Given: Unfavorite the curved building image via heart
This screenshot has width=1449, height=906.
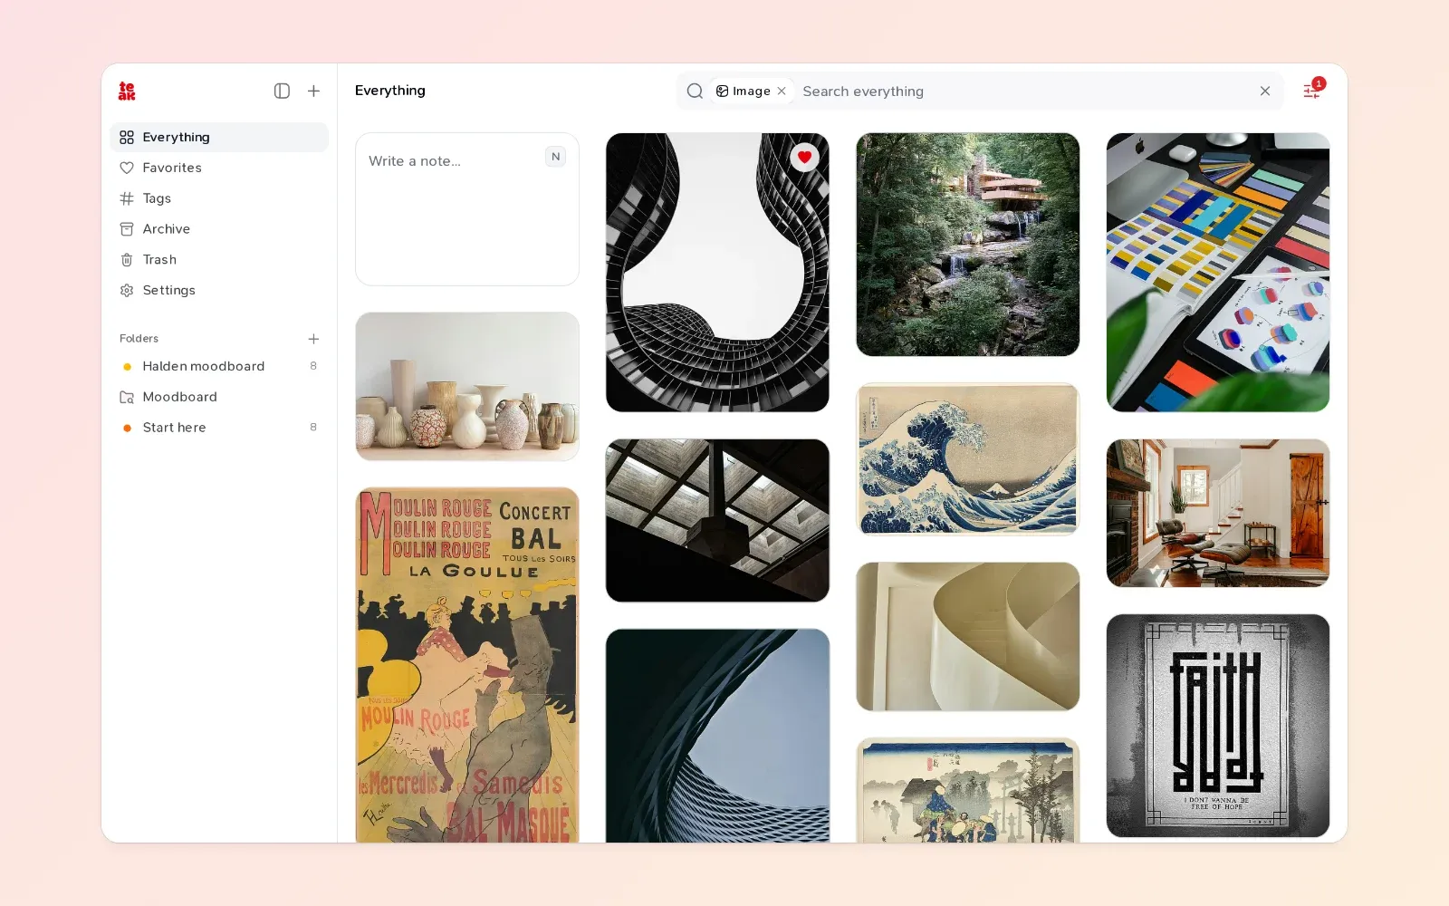Looking at the screenshot, I should point(804,157).
